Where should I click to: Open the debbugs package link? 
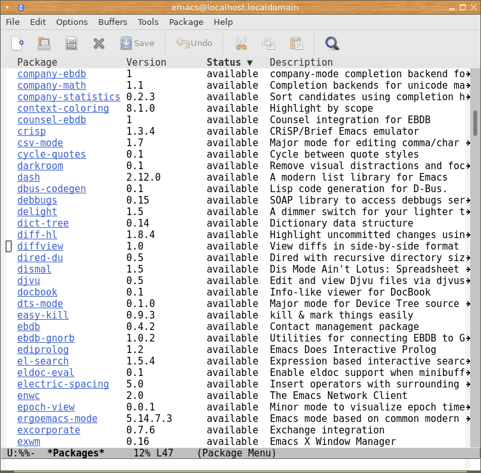tap(37, 200)
